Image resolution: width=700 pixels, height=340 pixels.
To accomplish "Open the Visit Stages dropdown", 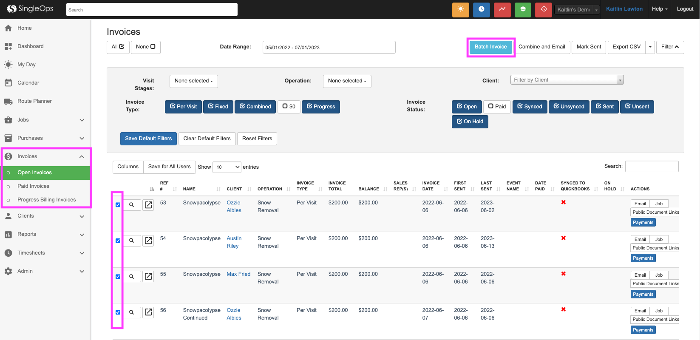I will [193, 81].
